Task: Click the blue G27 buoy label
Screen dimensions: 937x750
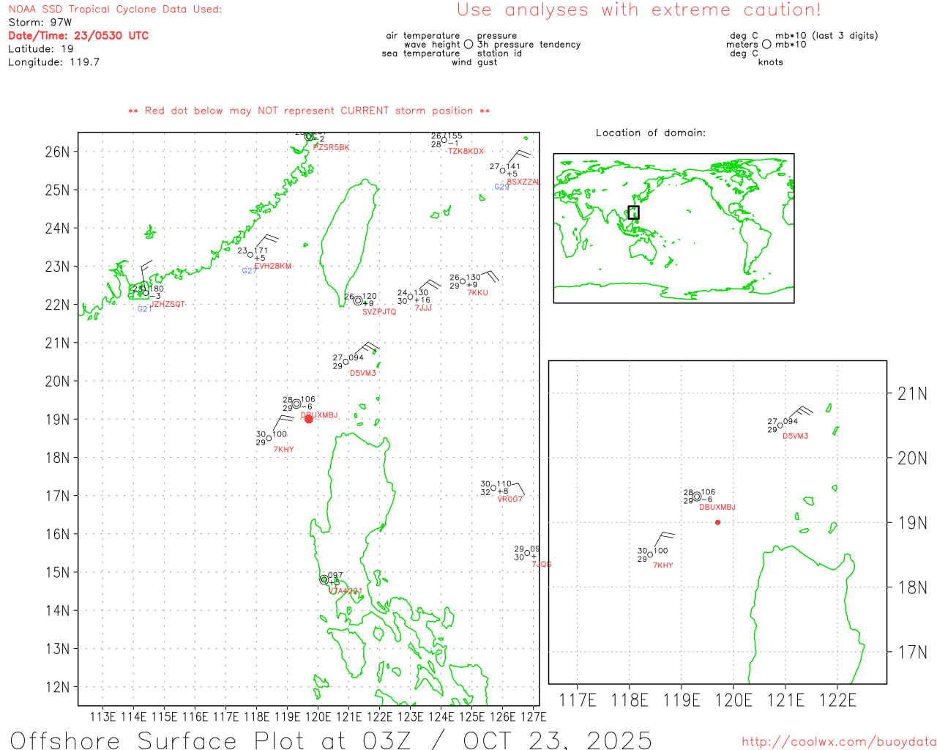Action: coord(249,271)
